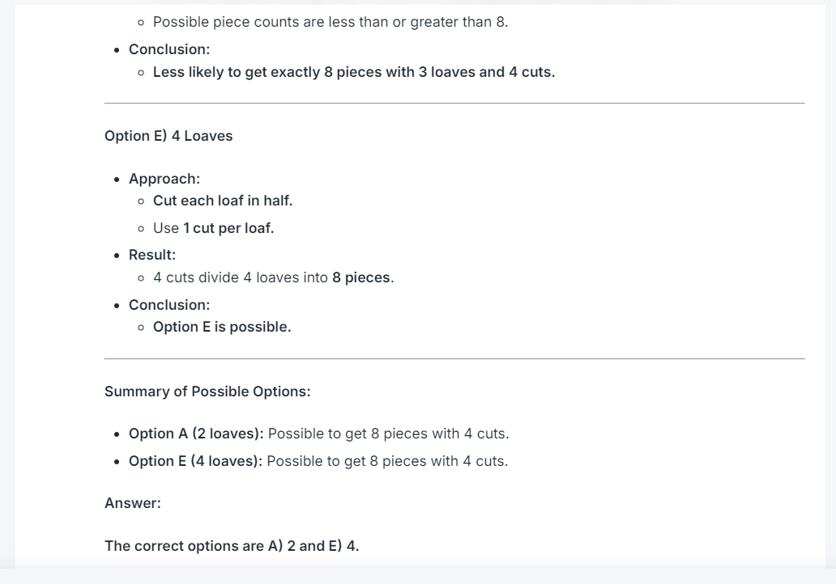Viewport: 836px width, 584px height.
Task: Click 'The correct options are A) 2 and E) 4.'
Action: click(x=232, y=546)
